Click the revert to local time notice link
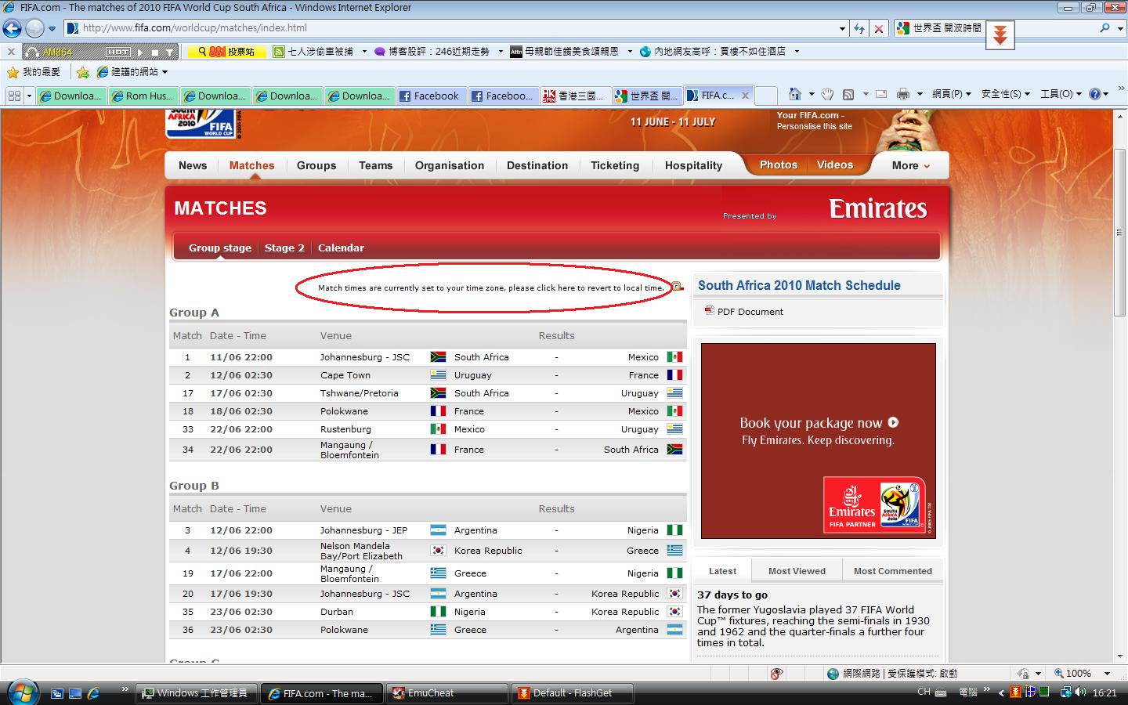This screenshot has height=705, width=1128. 490,287
